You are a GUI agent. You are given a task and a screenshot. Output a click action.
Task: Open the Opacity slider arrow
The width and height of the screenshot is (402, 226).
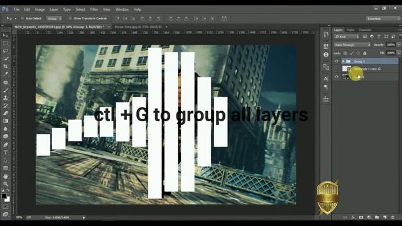(399, 45)
